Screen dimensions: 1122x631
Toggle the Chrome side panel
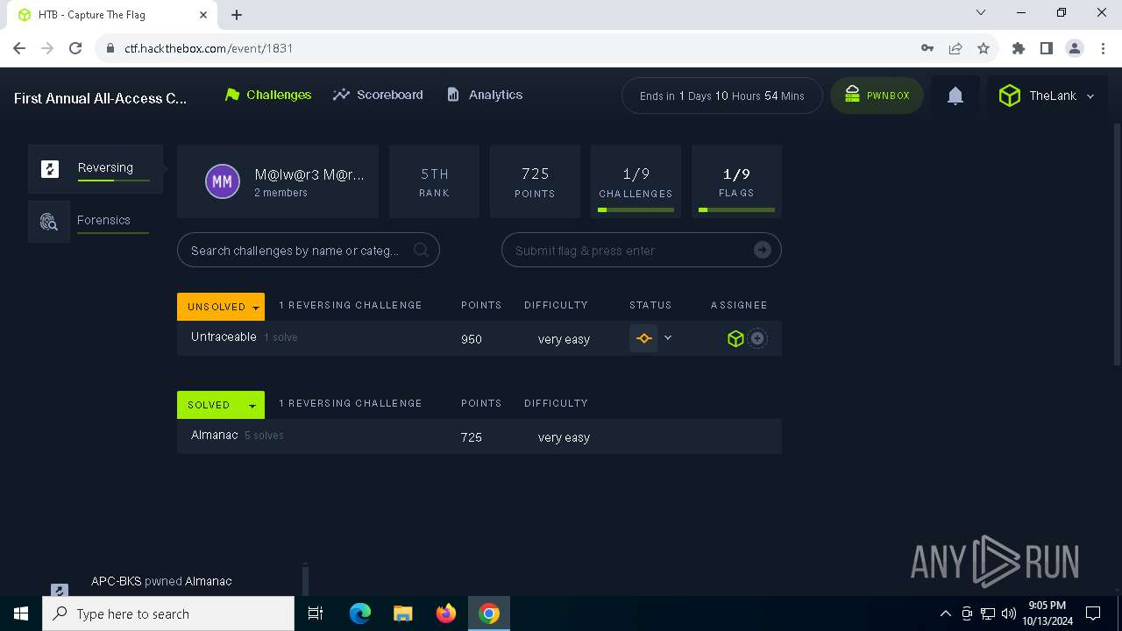point(1047,48)
